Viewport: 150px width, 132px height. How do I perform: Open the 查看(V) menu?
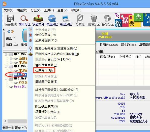tap(63, 10)
